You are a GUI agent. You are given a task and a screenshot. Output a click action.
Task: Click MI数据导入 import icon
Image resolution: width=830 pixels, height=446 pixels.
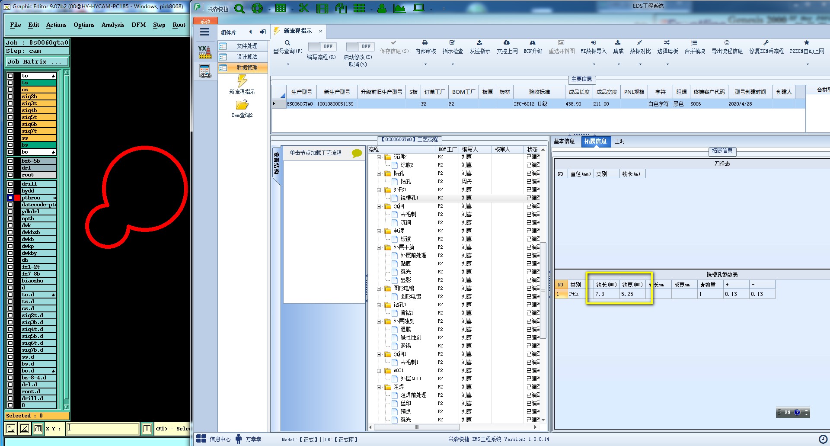coord(593,43)
